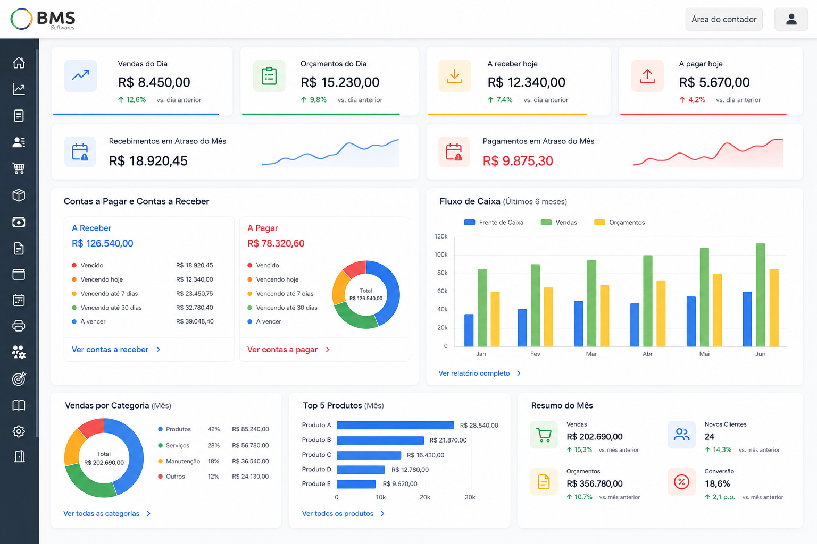Click the exit door sidebar icon
Viewport: 817px width, 544px height.
click(x=19, y=456)
